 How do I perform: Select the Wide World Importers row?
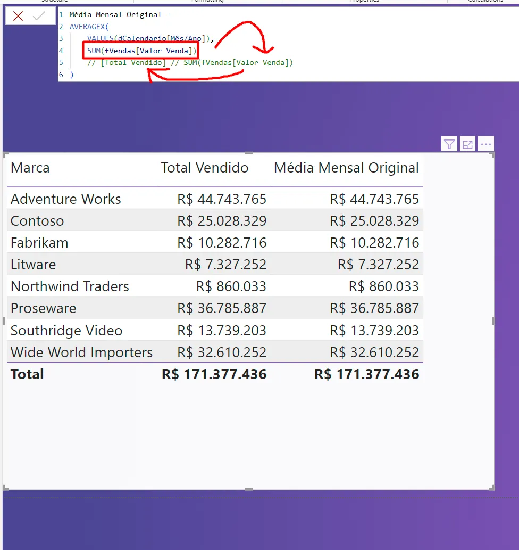[81, 352]
